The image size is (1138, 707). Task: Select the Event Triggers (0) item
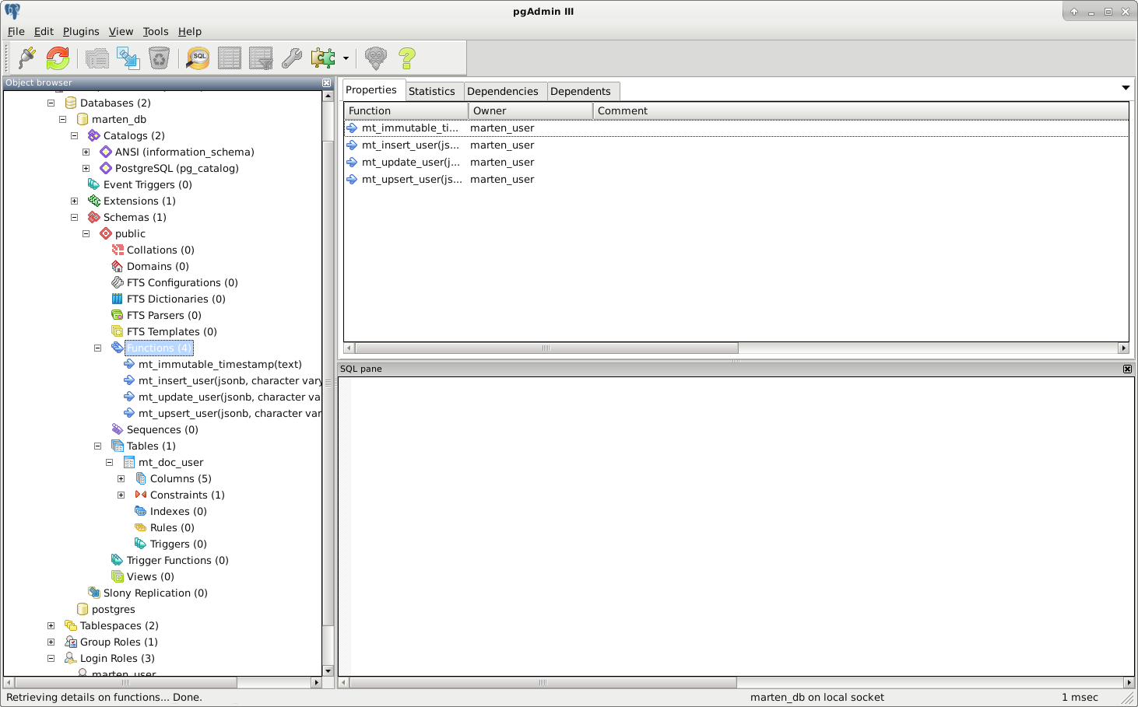pyautogui.click(x=147, y=184)
